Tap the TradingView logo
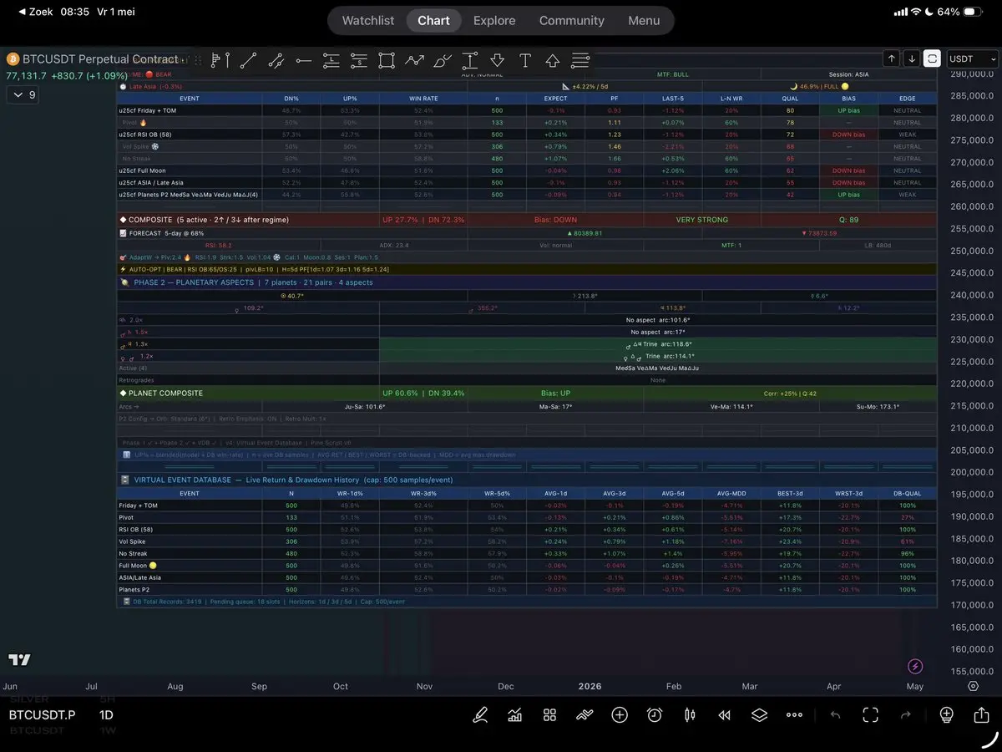Viewport: 1002px width, 752px height. [x=19, y=660]
